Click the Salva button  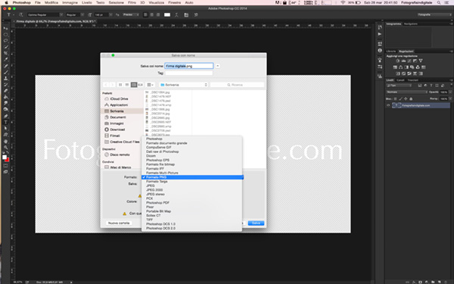tap(256, 223)
